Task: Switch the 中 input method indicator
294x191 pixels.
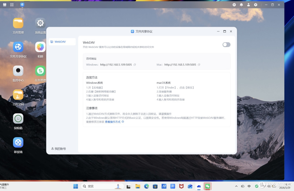Action: pos(249,186)
